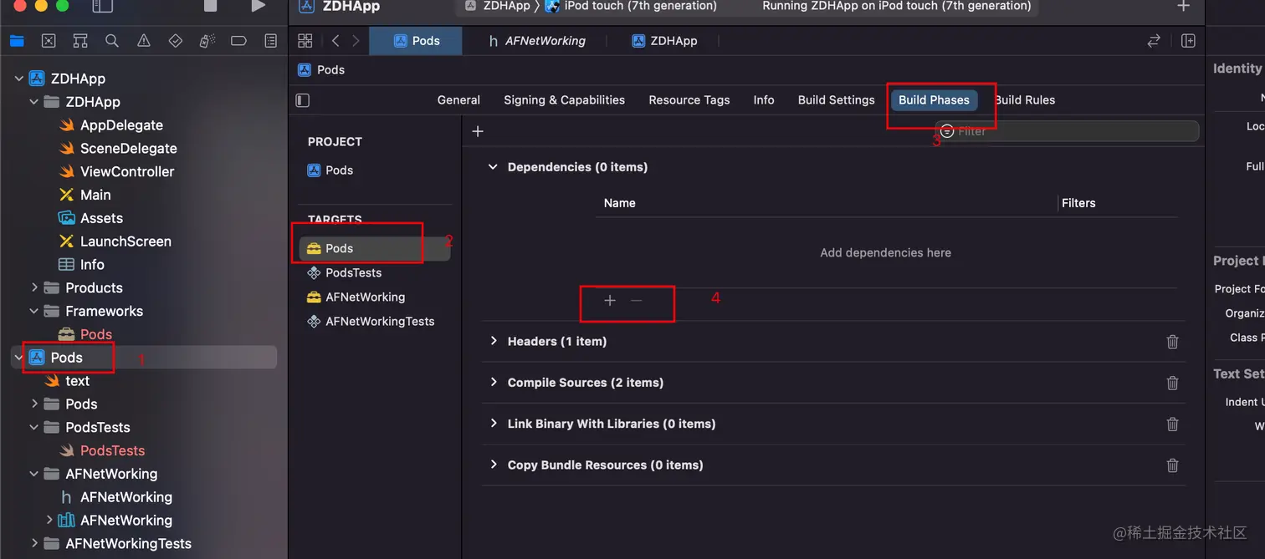Select Pods under PROJECT
The image size is (1265, 559).
point(339,170)
